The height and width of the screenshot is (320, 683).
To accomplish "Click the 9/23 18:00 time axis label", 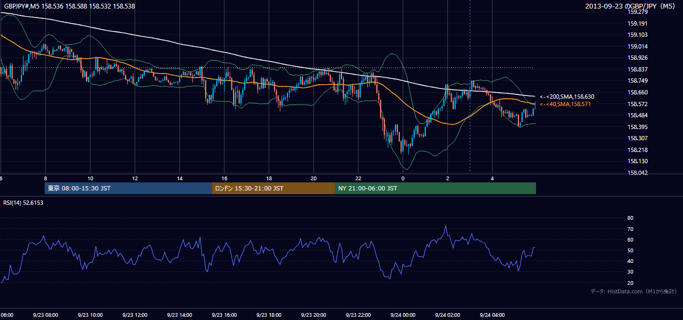I will (269, 315).
